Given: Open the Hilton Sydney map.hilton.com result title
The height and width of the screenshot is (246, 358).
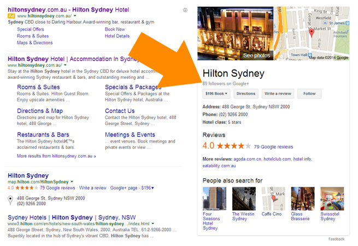Looking at the screenshot, I should click(28, 175).
